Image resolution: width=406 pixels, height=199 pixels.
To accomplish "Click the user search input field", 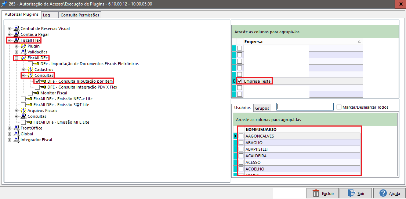I will pos(305,106).
